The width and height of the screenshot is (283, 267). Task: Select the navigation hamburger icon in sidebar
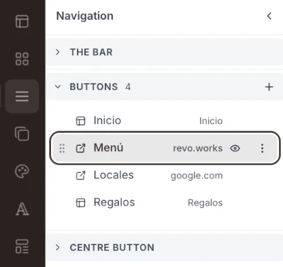tap(22, 96)
